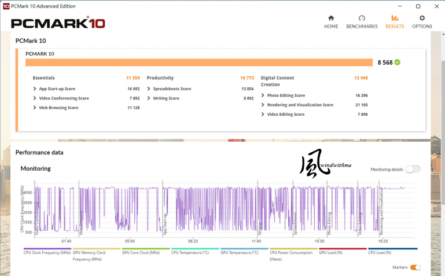Viewport: 445px width, 276px height.
Task: Click the PCMark 10 title bar app icon
Action: point(6,6)
